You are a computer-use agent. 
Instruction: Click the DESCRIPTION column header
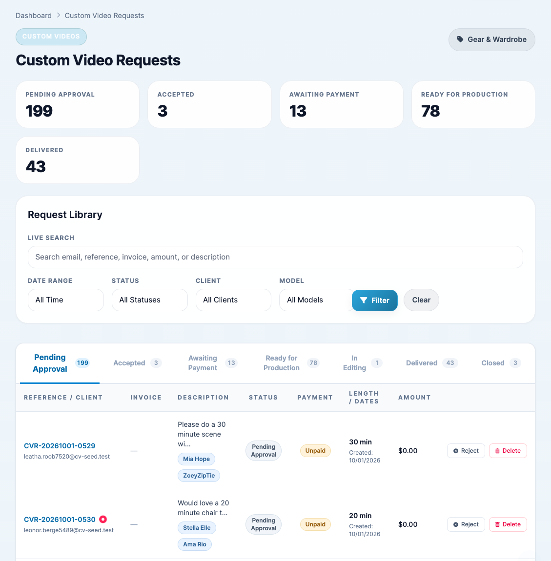tap(204, 398)
